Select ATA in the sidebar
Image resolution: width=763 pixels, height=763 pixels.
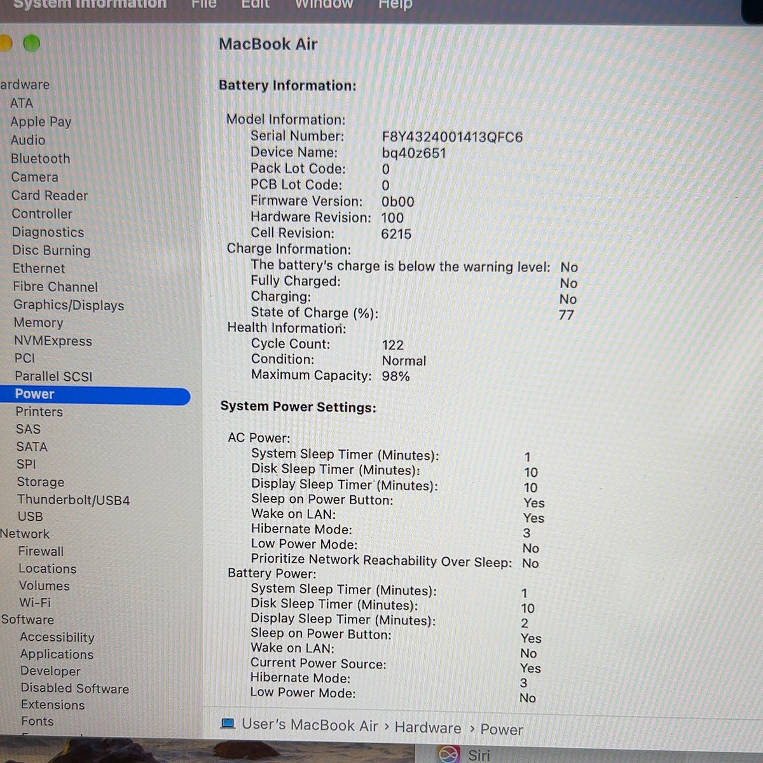(22, 103)
